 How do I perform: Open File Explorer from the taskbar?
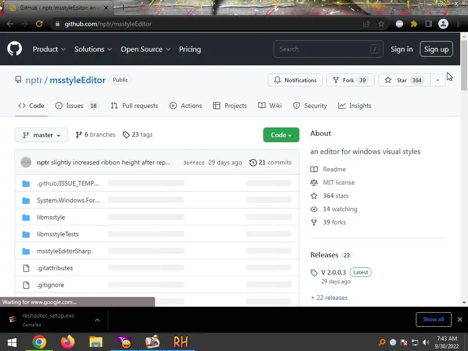point(96,342)
